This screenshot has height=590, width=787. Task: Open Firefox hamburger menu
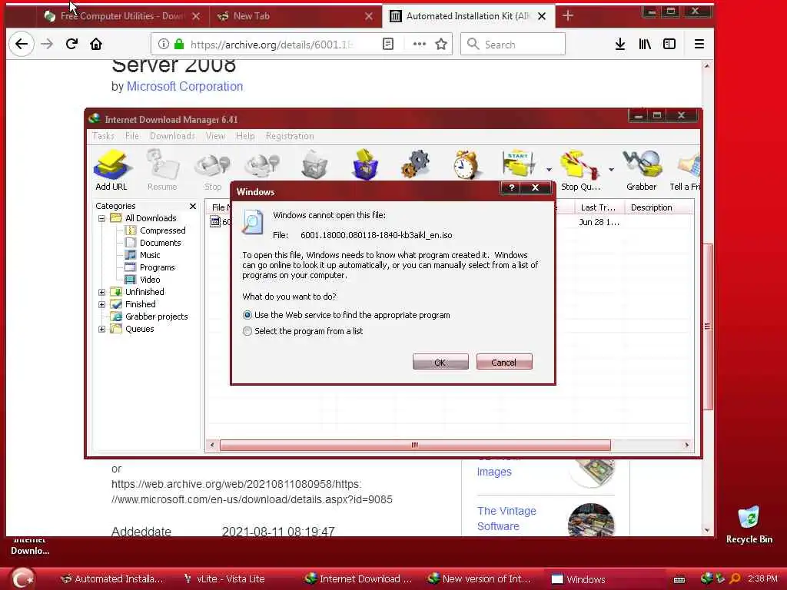[x=699, y=44]
